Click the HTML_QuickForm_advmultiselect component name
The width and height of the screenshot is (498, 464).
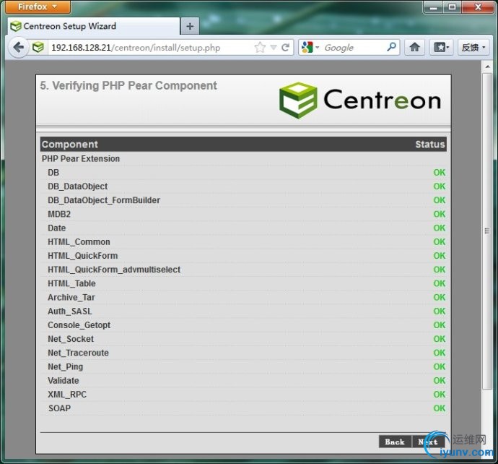click(x=114, y=270)
